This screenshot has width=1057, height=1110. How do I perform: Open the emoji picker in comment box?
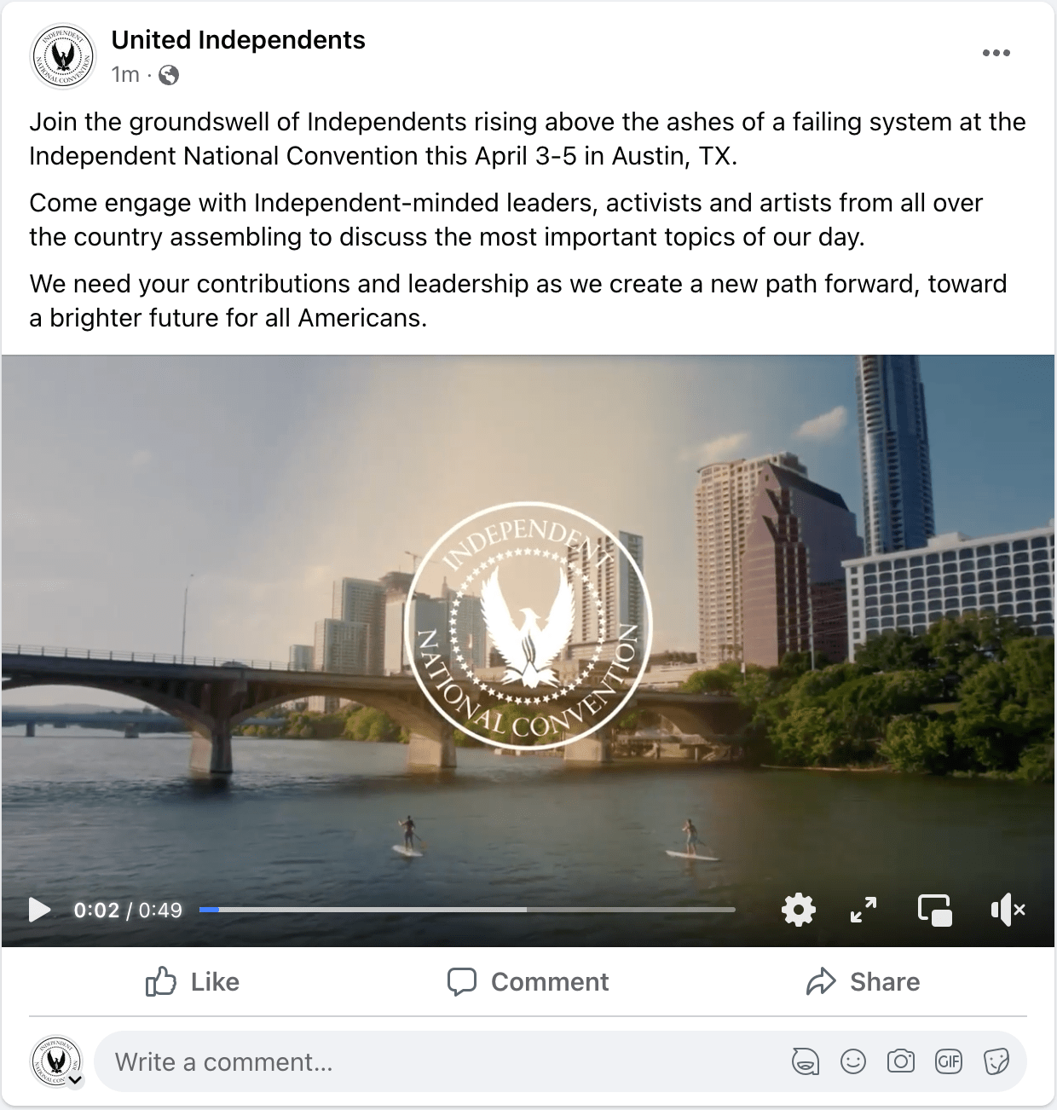pos(852,1061)
